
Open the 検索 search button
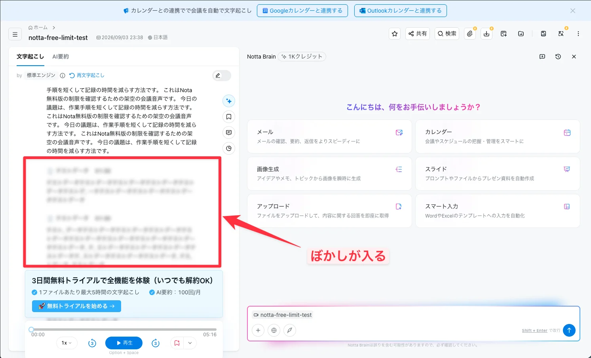[x=447, y=34]
